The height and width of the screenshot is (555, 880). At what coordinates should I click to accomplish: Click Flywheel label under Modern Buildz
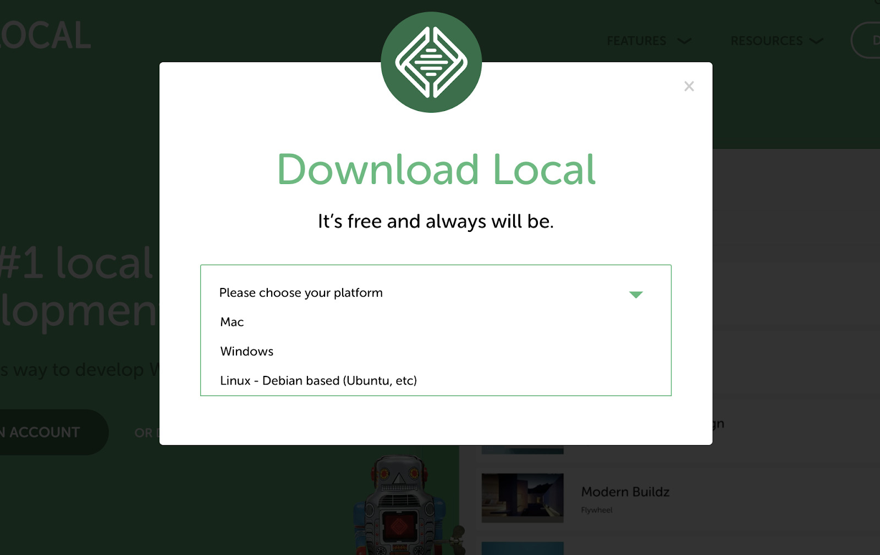[597, 510]
